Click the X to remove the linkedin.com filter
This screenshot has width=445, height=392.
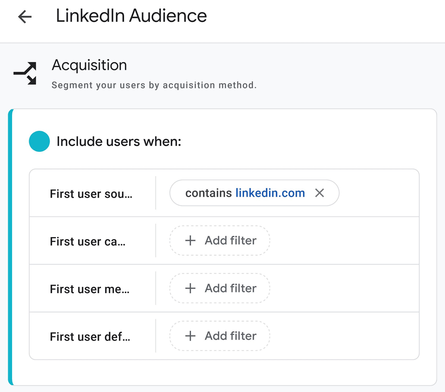(319, 193)
